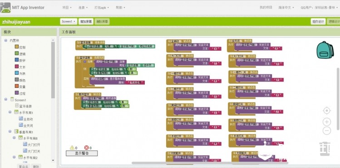Open the 列表 (Lists) blocks drawer
Screen dimensions: 340x168
(x=20, y=73)
